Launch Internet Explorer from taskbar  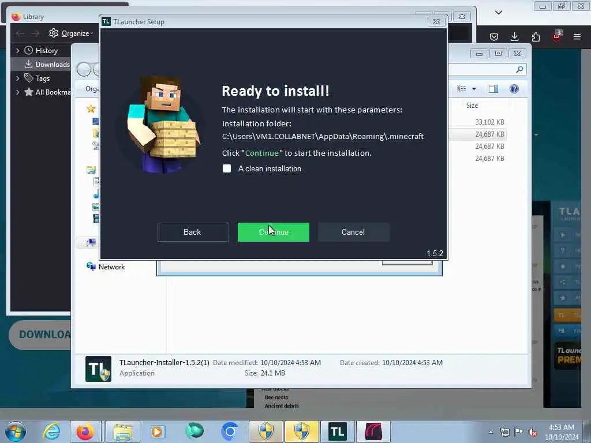coord(51,431)
